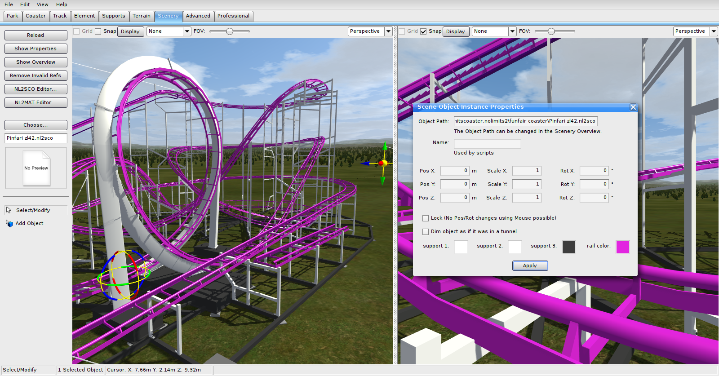The image size is (719, 376).
Task: Open the magenta rail color swatch
Action: coord(622,247)
